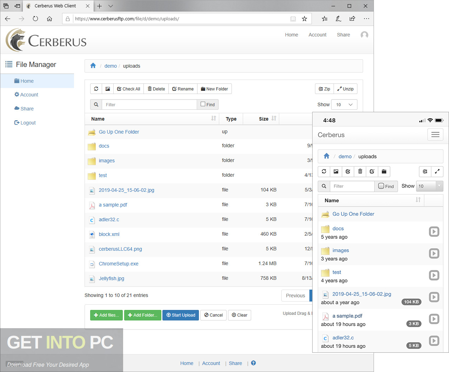This screenshot has width=449, height=372.
Task: Click the arrow button on the mobile docs row
Action: [434, 231]
